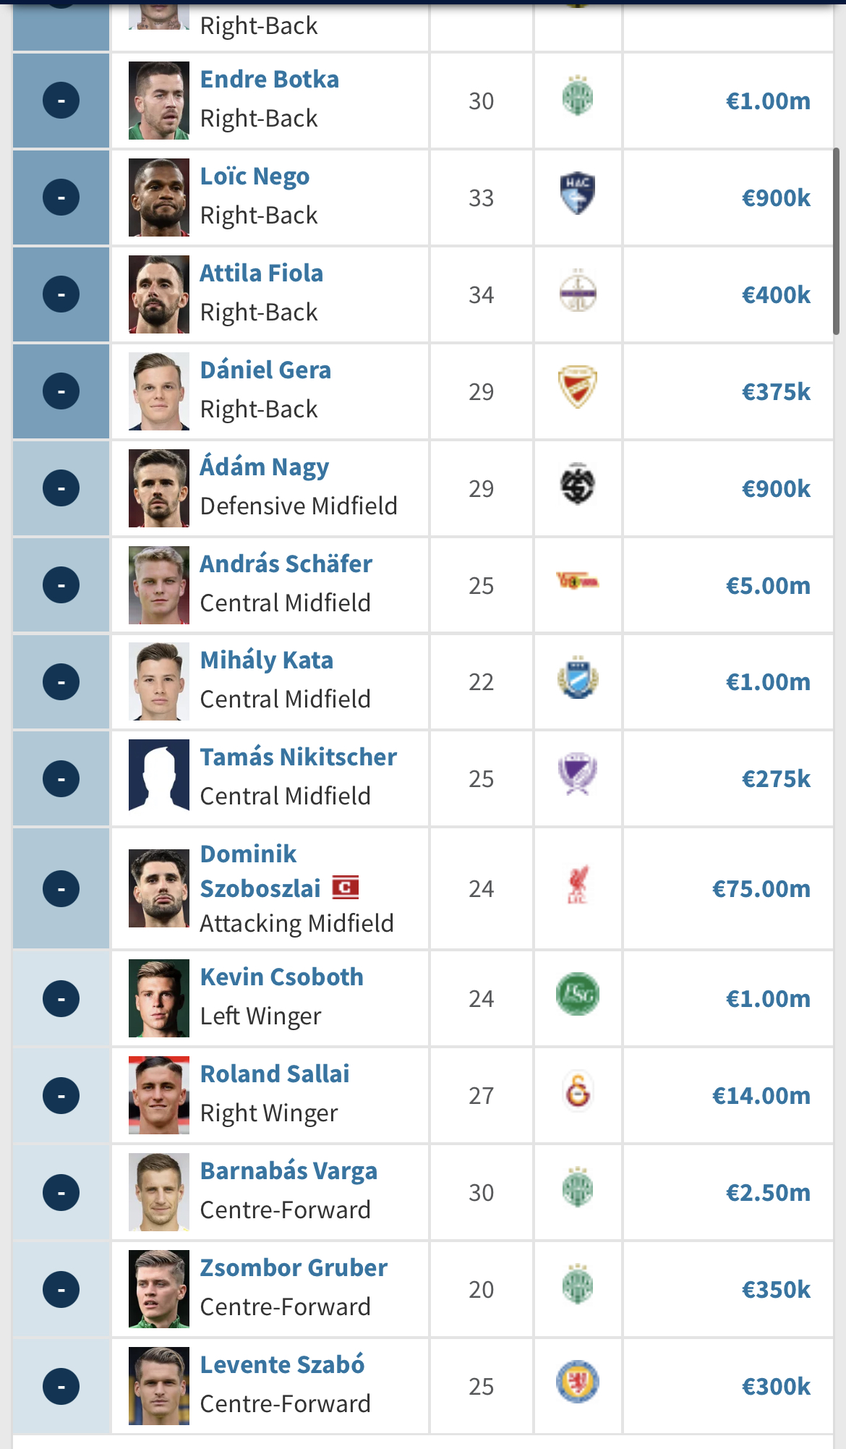Open Roland Sallai's profile link
Viewport: 846px width, 1449px height.
click(x=275, y=1074)
